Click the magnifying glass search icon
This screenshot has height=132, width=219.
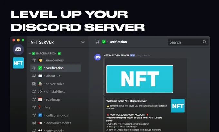click(x=205, y=42)
